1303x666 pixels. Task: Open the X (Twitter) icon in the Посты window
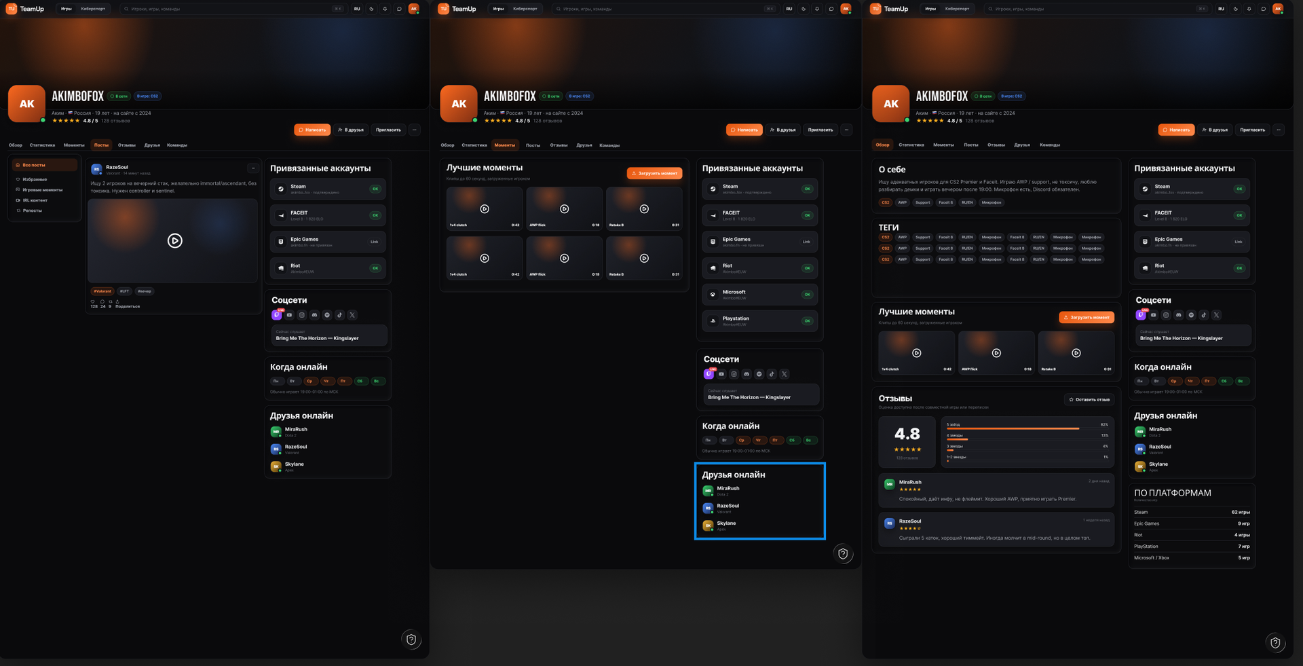tap(352, 315)
